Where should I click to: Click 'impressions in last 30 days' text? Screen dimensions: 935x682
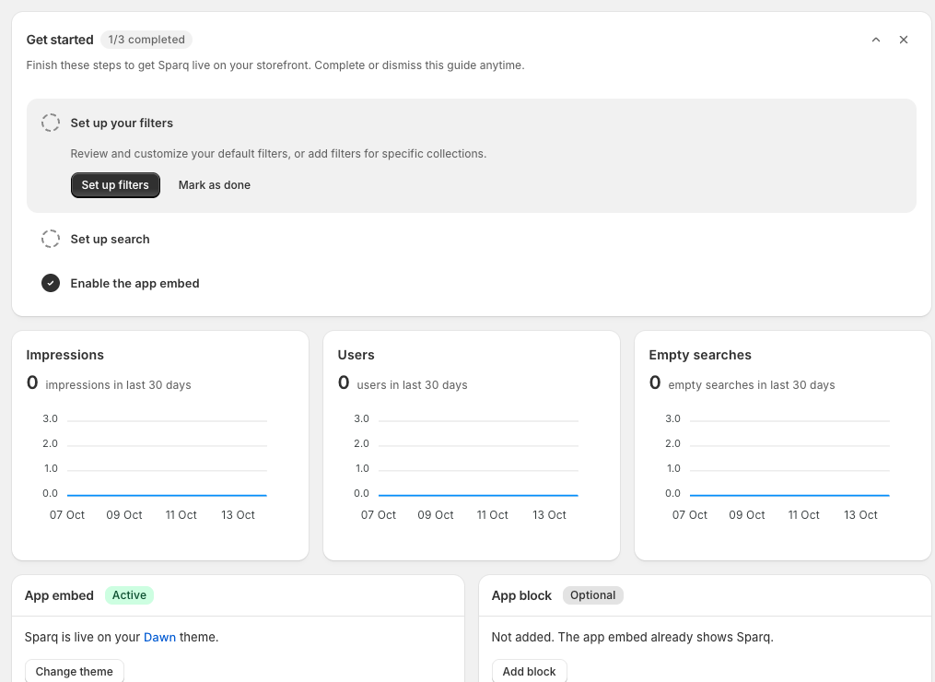pos(118,385)
